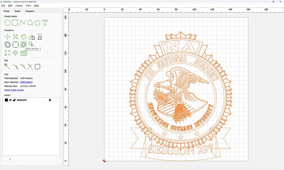Choose the Mirror transform tool
Viewport: 284px width, 170px height.
tap(32, 37)
